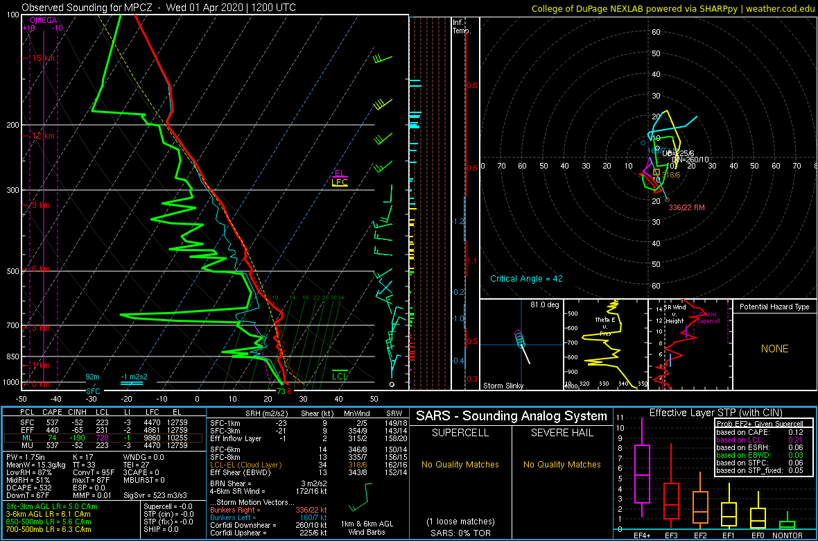Viewport: 818px width, 541px height.
Task: Click the Eff Inflow Layer row
Action: tap(308, 438)
